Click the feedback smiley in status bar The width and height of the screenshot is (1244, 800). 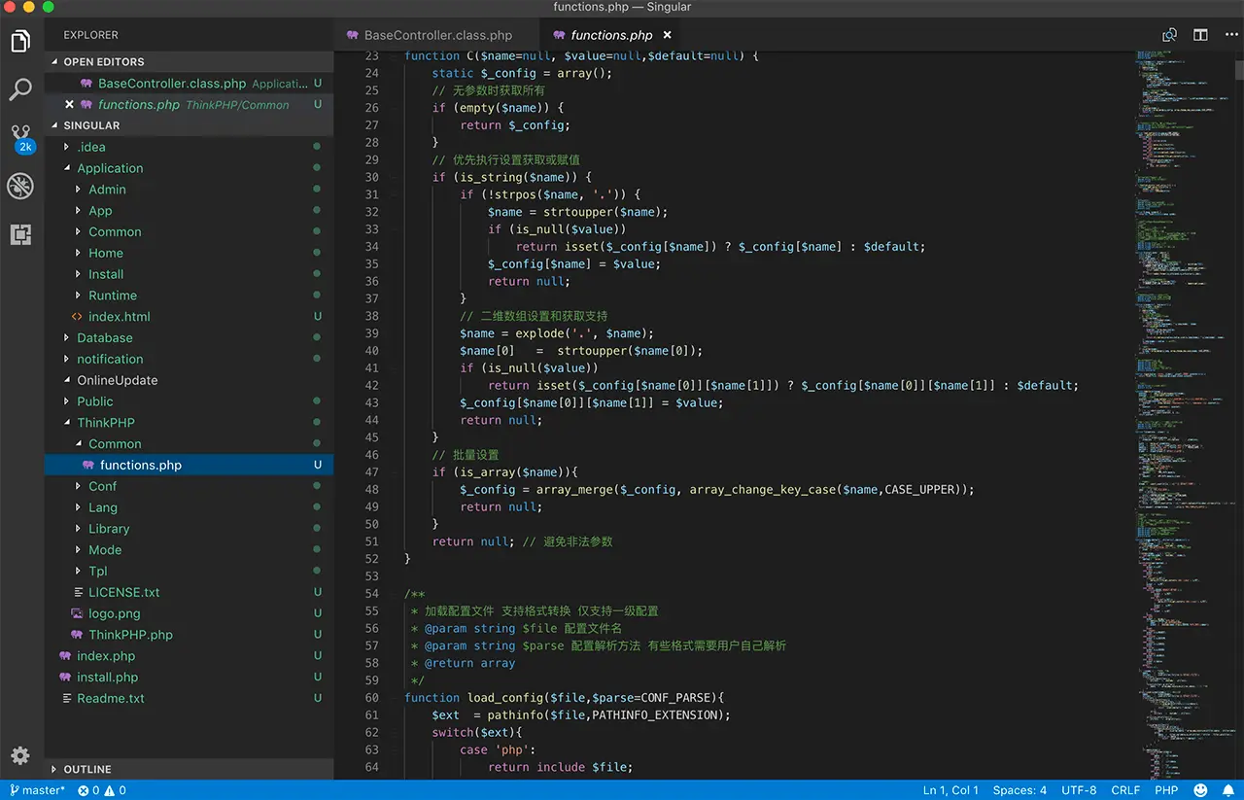coord(1198,789)
